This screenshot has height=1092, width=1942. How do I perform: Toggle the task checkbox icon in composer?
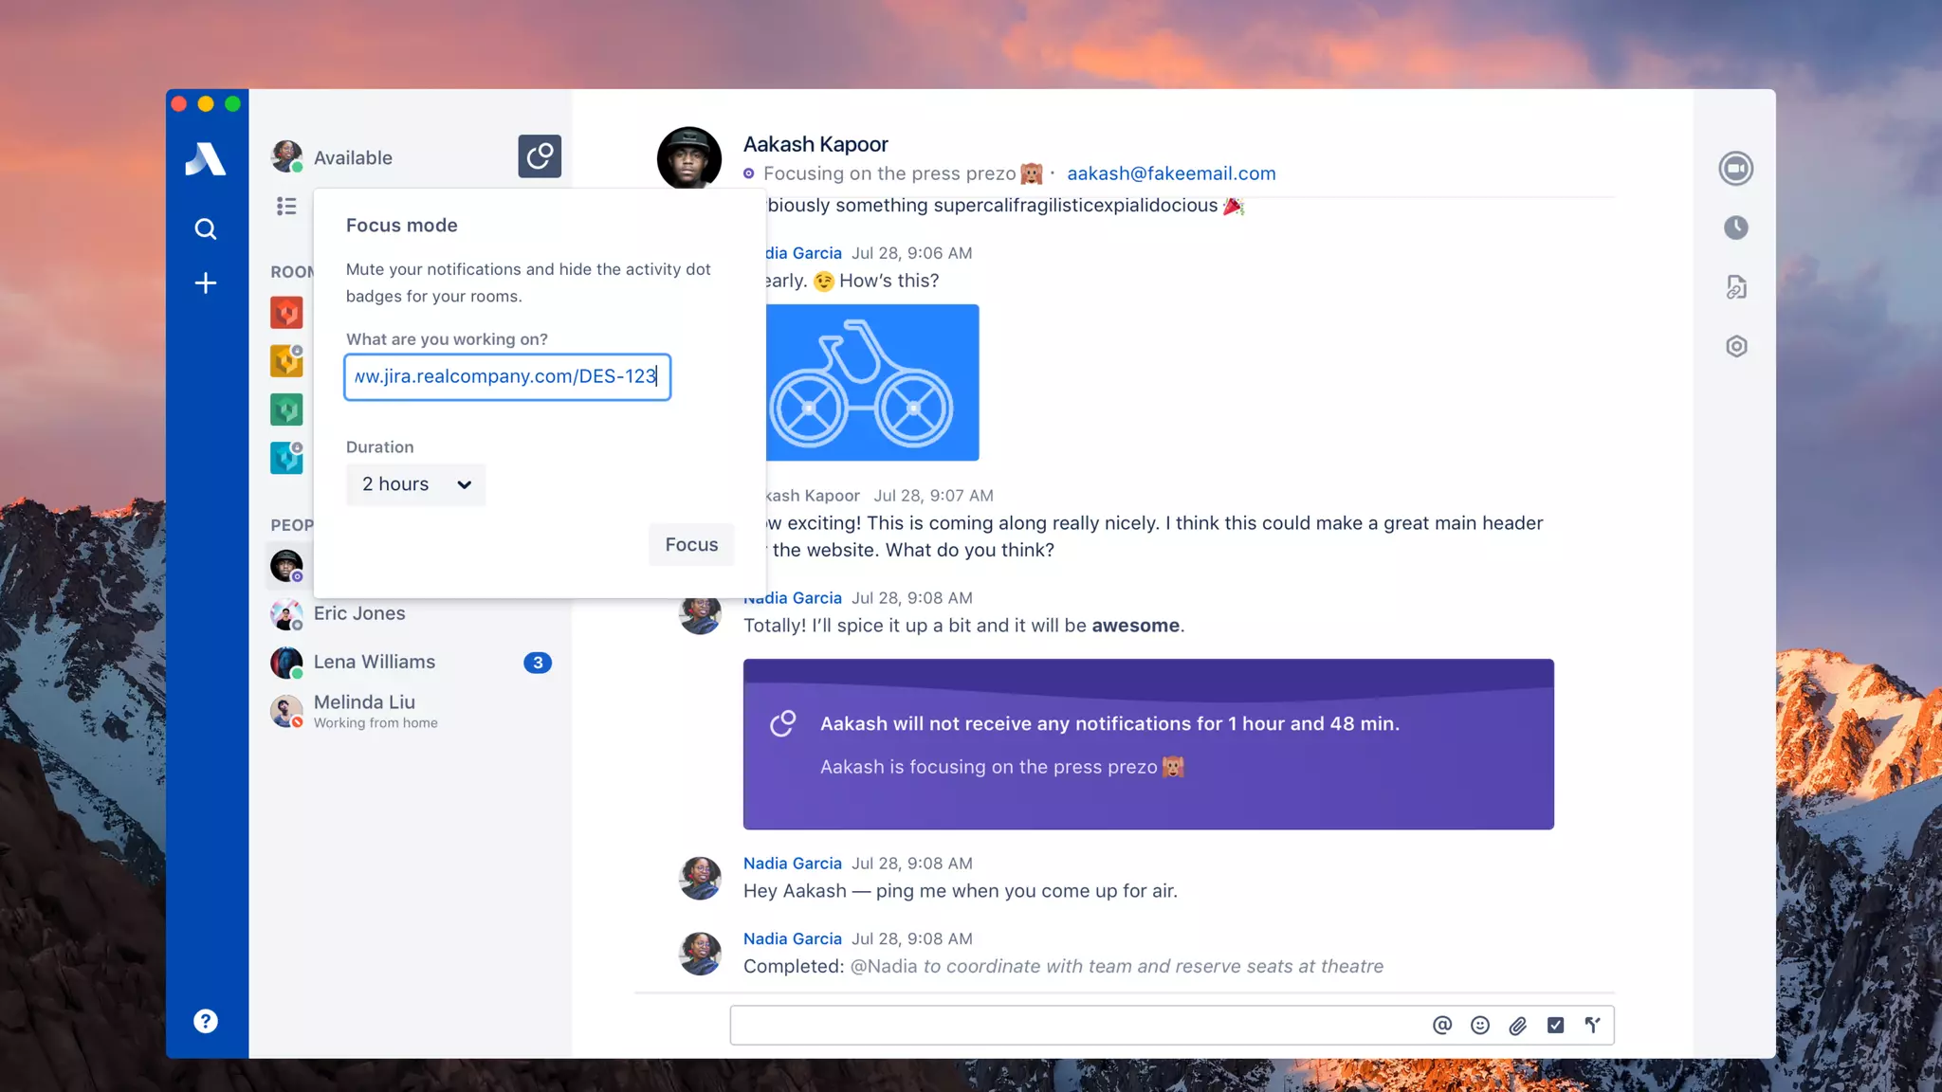pyautogui.click(x=1555, y=1025)
